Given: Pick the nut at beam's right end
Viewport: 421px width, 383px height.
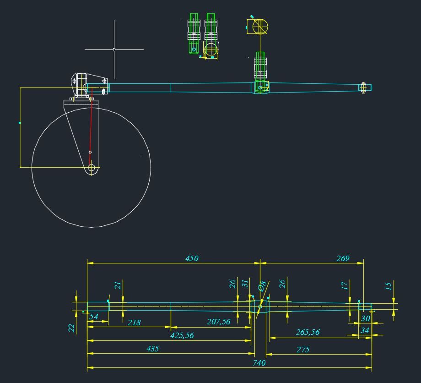Looking at the screenshot, I should 363,88.
